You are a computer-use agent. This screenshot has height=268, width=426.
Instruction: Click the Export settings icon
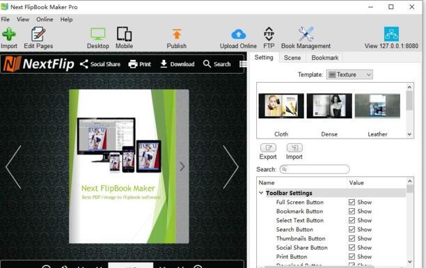268,148
